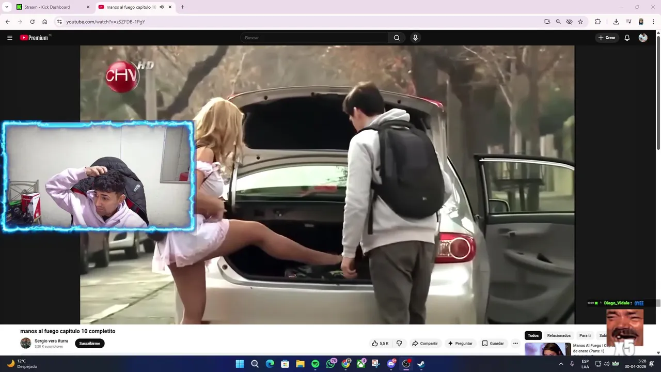The height and width of the screenshot is (372, 661).
Task: Like the video with thumbs-up 5,5 K
Action: [380, 344]
